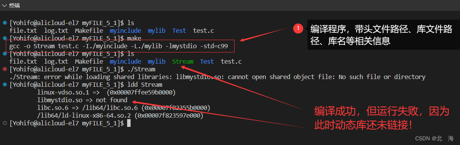Click the terminal cursor block at the prompt
The width and height of the screenshot is (460, 145).
point(129,123)
